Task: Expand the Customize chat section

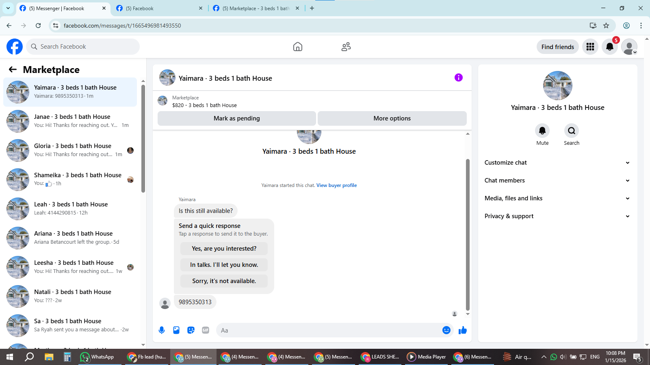Action: pos(557,163)
